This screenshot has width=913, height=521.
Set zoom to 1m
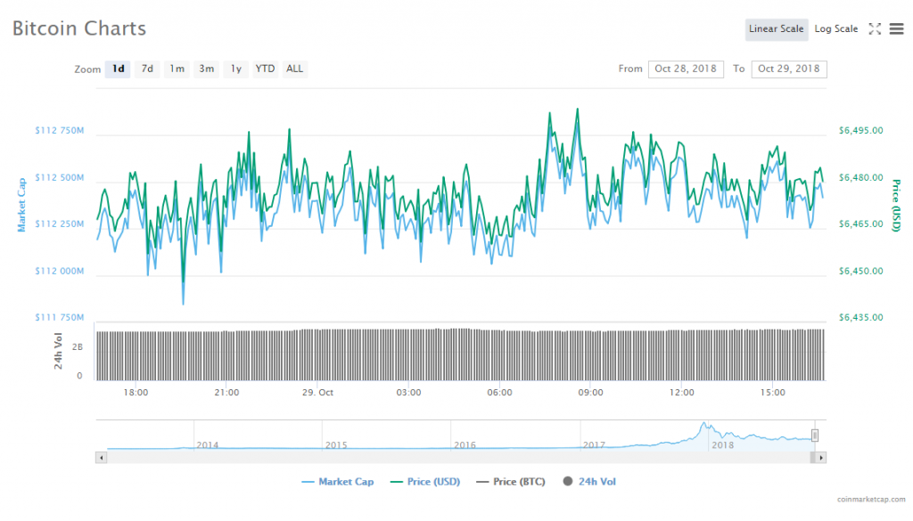[x=177, y=69]
